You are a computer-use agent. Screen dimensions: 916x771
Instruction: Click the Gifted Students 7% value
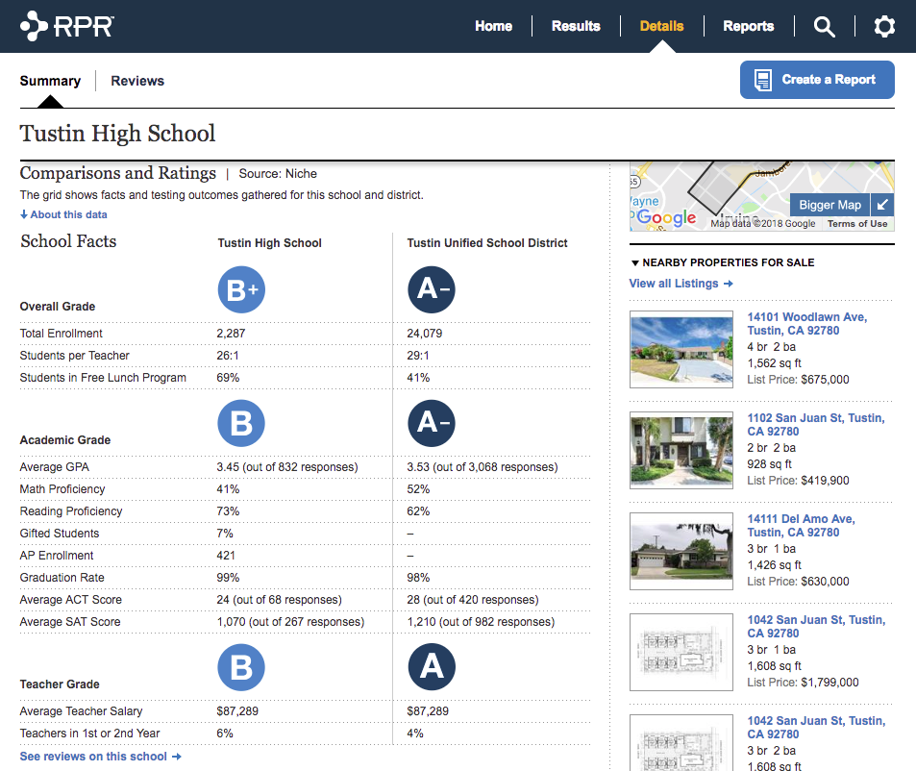(x=225, y=534)
